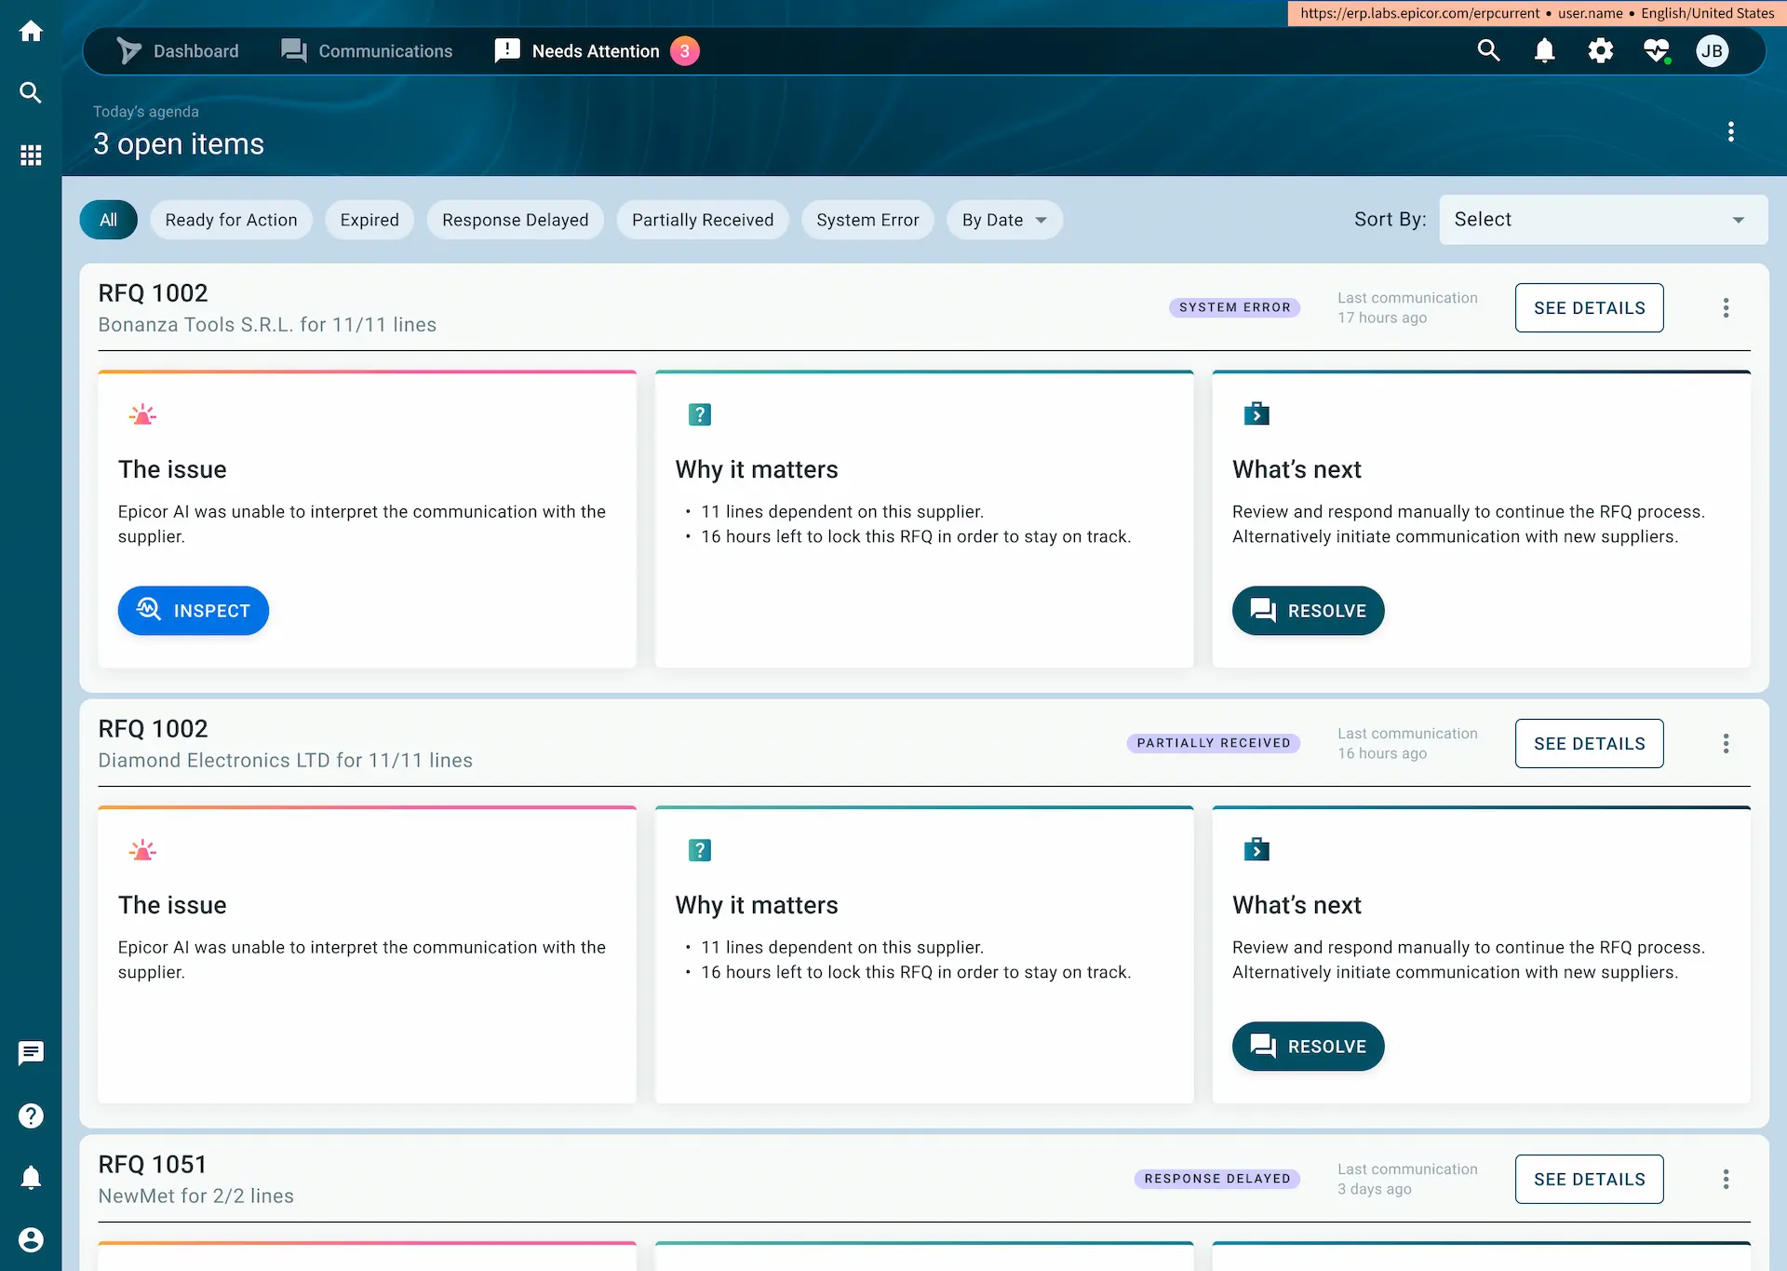
Task: Enable the System Error filter chip
Action: tap(867, 220)
